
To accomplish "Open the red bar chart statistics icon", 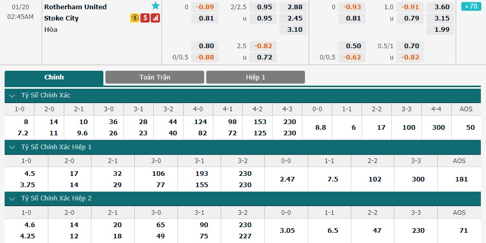I will tap(155, 18).
